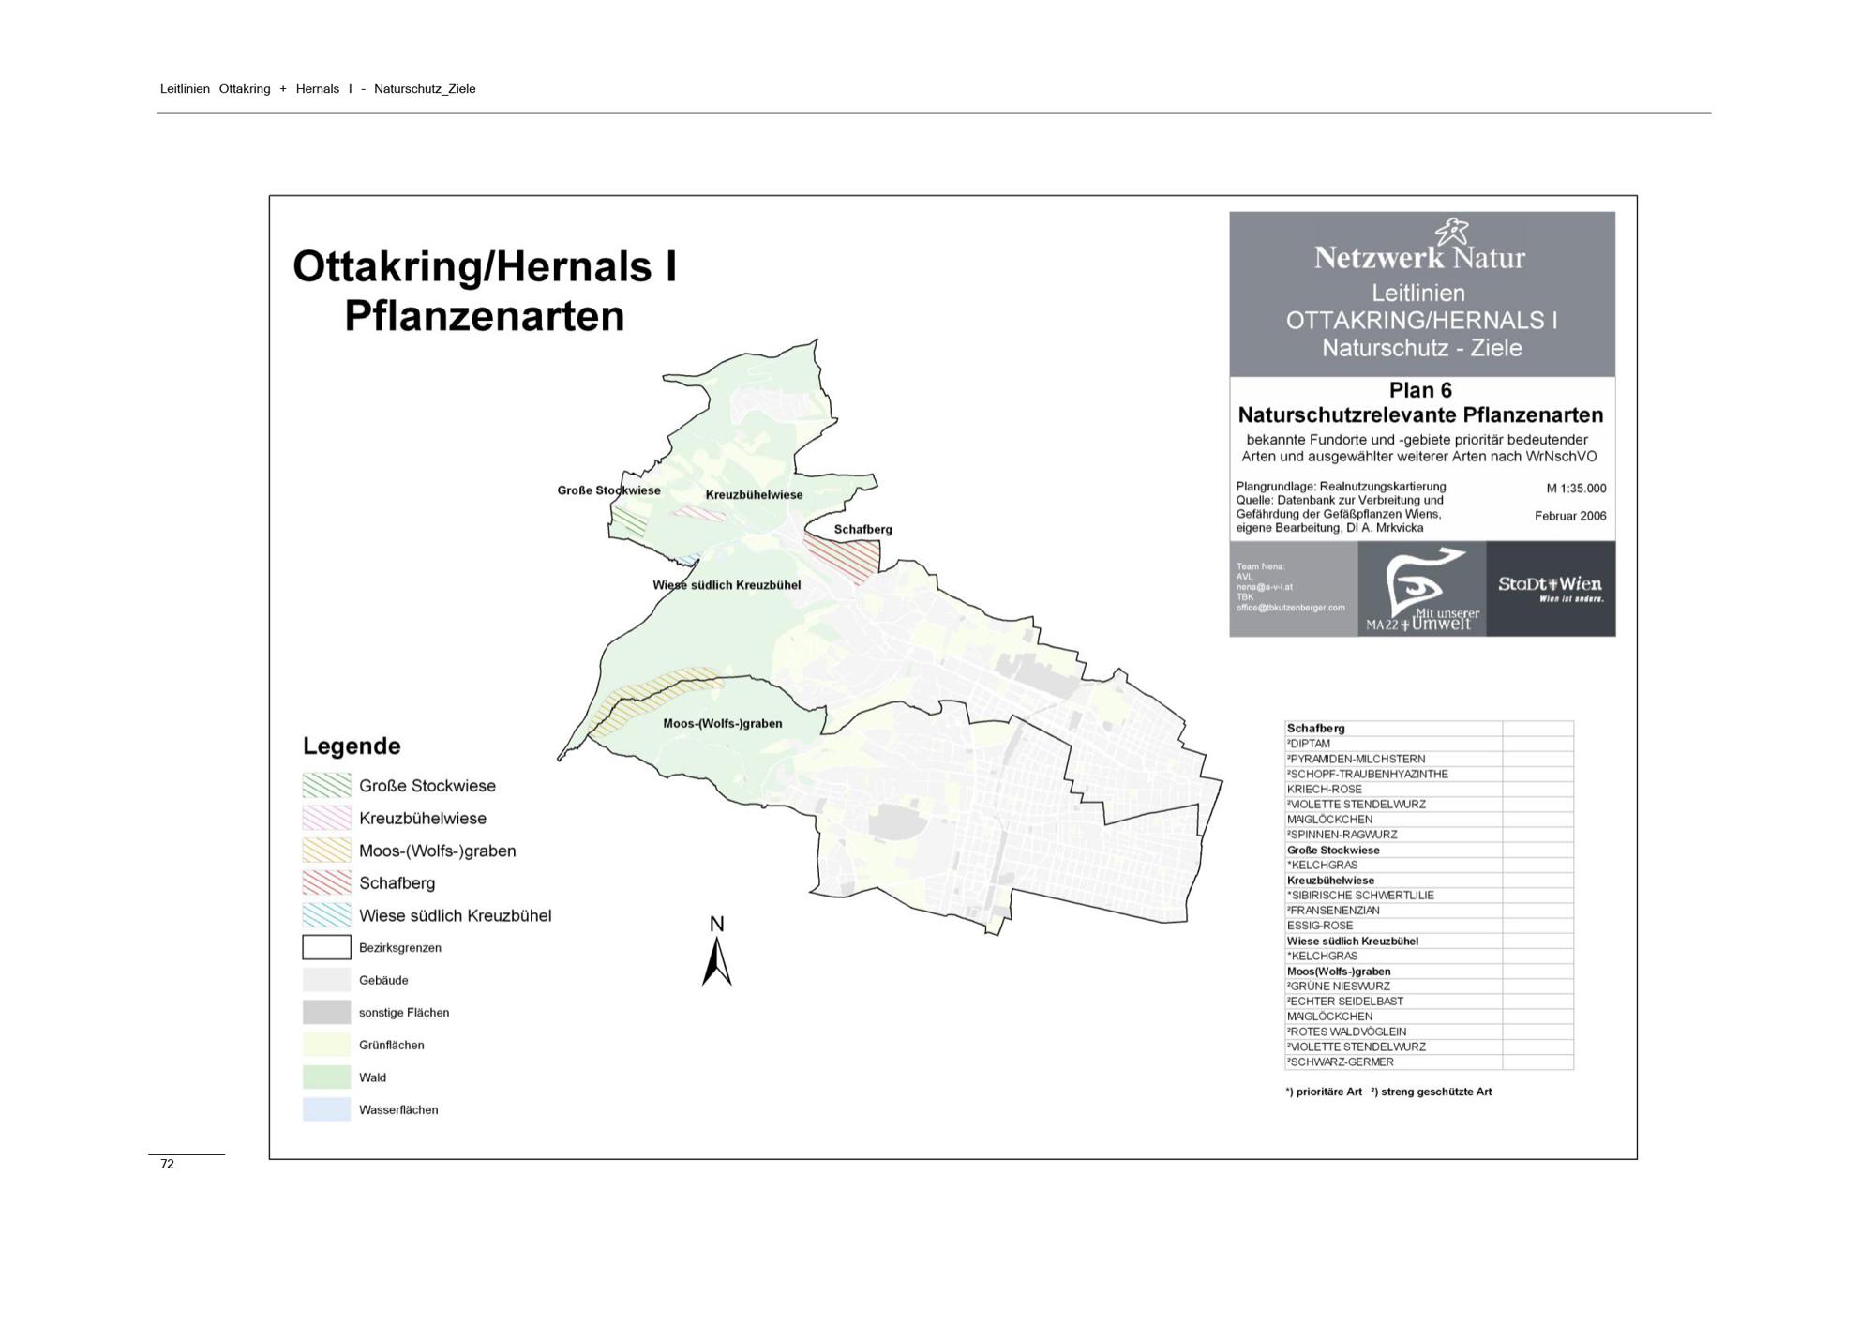Click the Netzwerk Natur logo figure

point(1451,230)
